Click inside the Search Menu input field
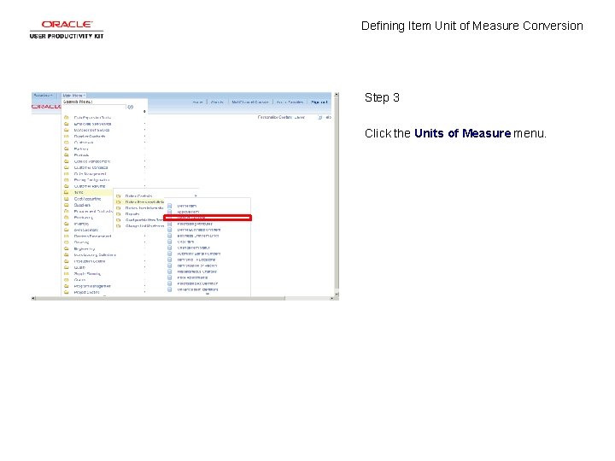 coord(94,107)
